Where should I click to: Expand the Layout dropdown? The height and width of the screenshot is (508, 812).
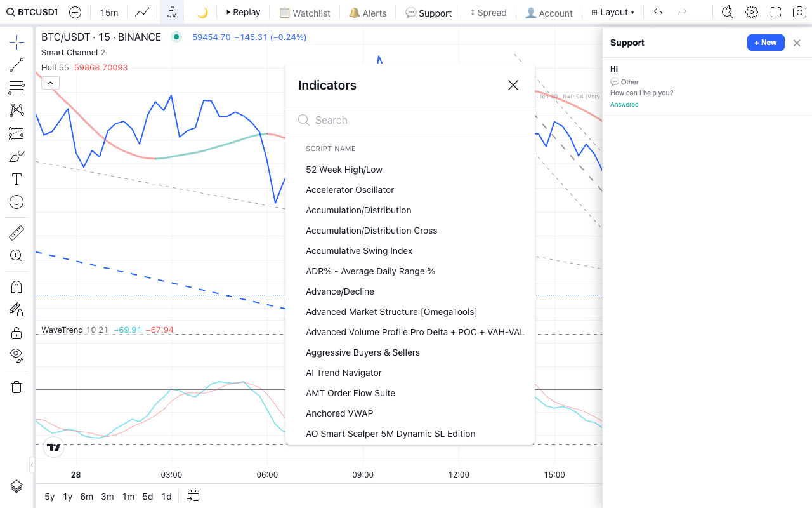pos(613,12)
